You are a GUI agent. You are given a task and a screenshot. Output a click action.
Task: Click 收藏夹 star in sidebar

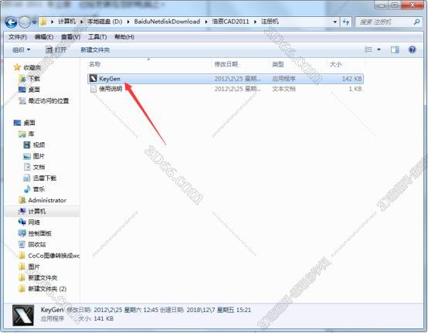coord(17,67)
